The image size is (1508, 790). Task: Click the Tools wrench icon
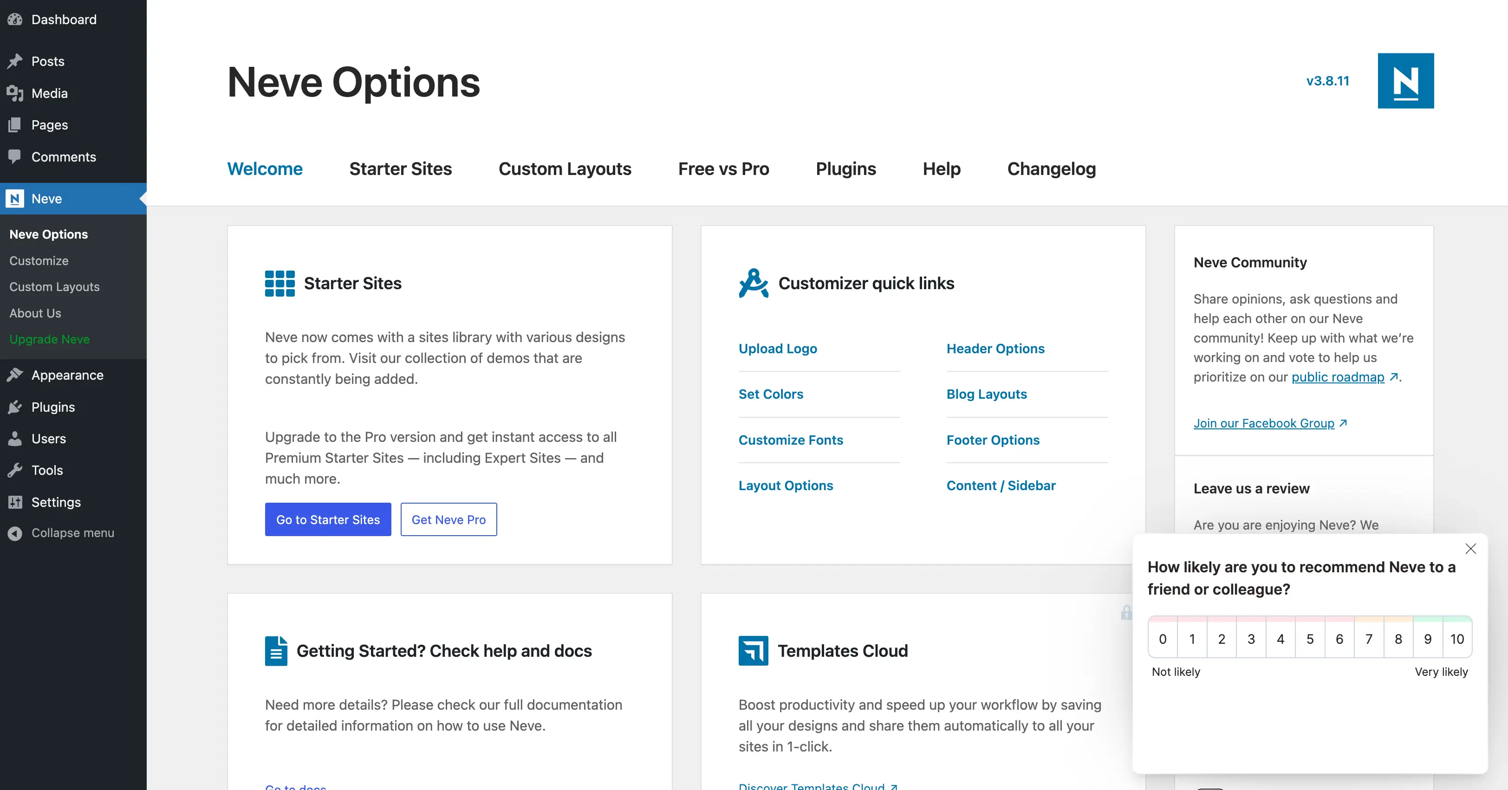click(15, 470)
